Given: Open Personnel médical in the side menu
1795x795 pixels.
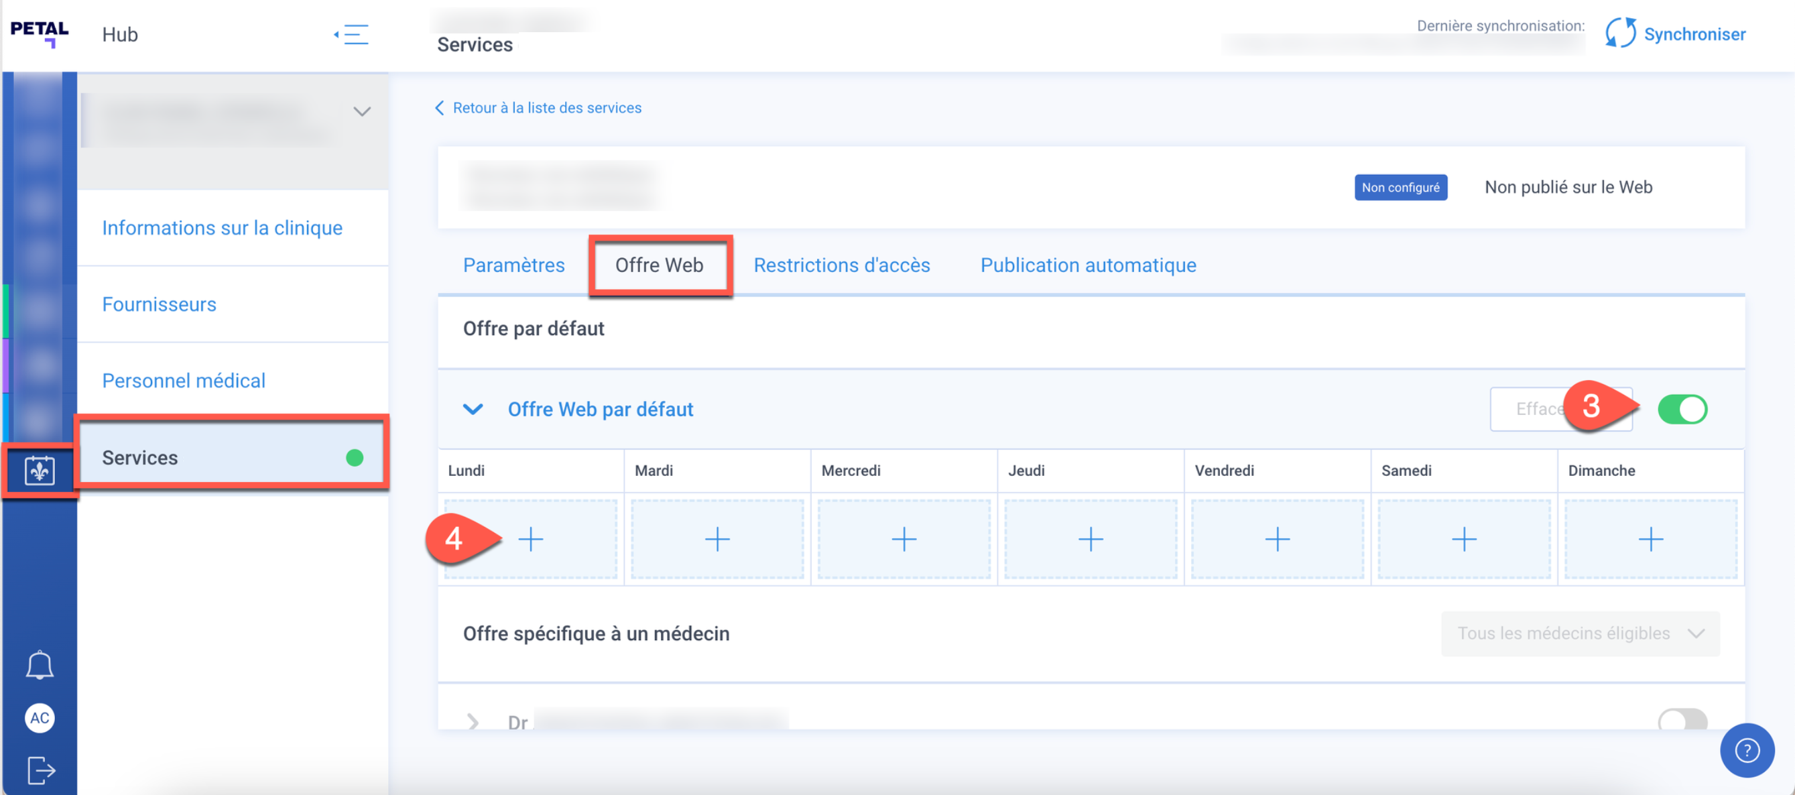Looking at the screenshot, I should (184, 381).
